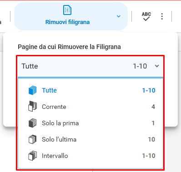
Task: Collapse the page selection list chevron
Action: coord(157,66)
